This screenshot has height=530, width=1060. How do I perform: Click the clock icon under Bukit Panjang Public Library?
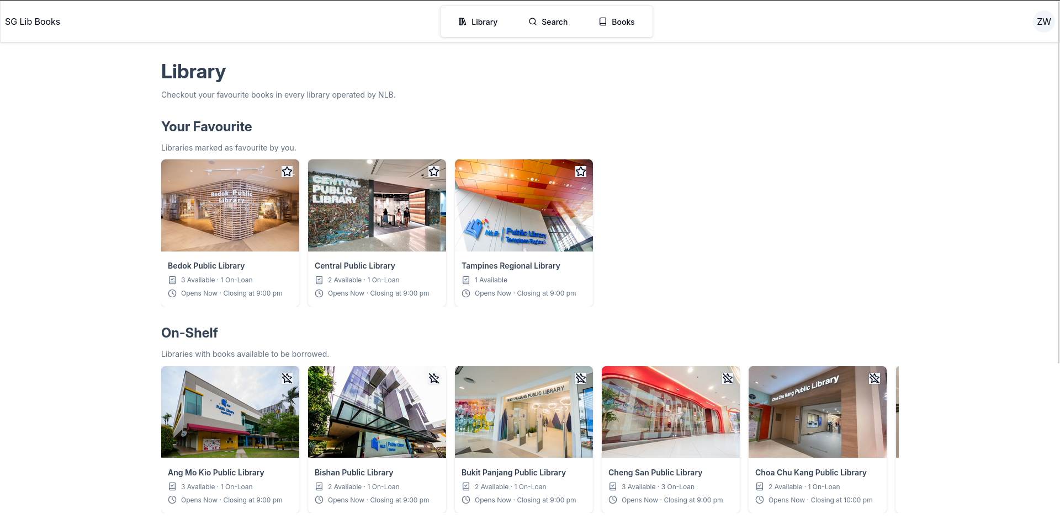(466, 500)
